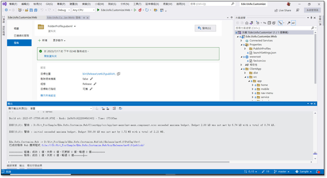This screenshot has width=327, height=178.
Task: Open the 更多動作 dropdown
Action: coord(59,40)
